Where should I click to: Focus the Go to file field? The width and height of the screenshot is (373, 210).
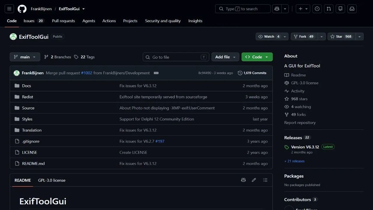[176, 57]
